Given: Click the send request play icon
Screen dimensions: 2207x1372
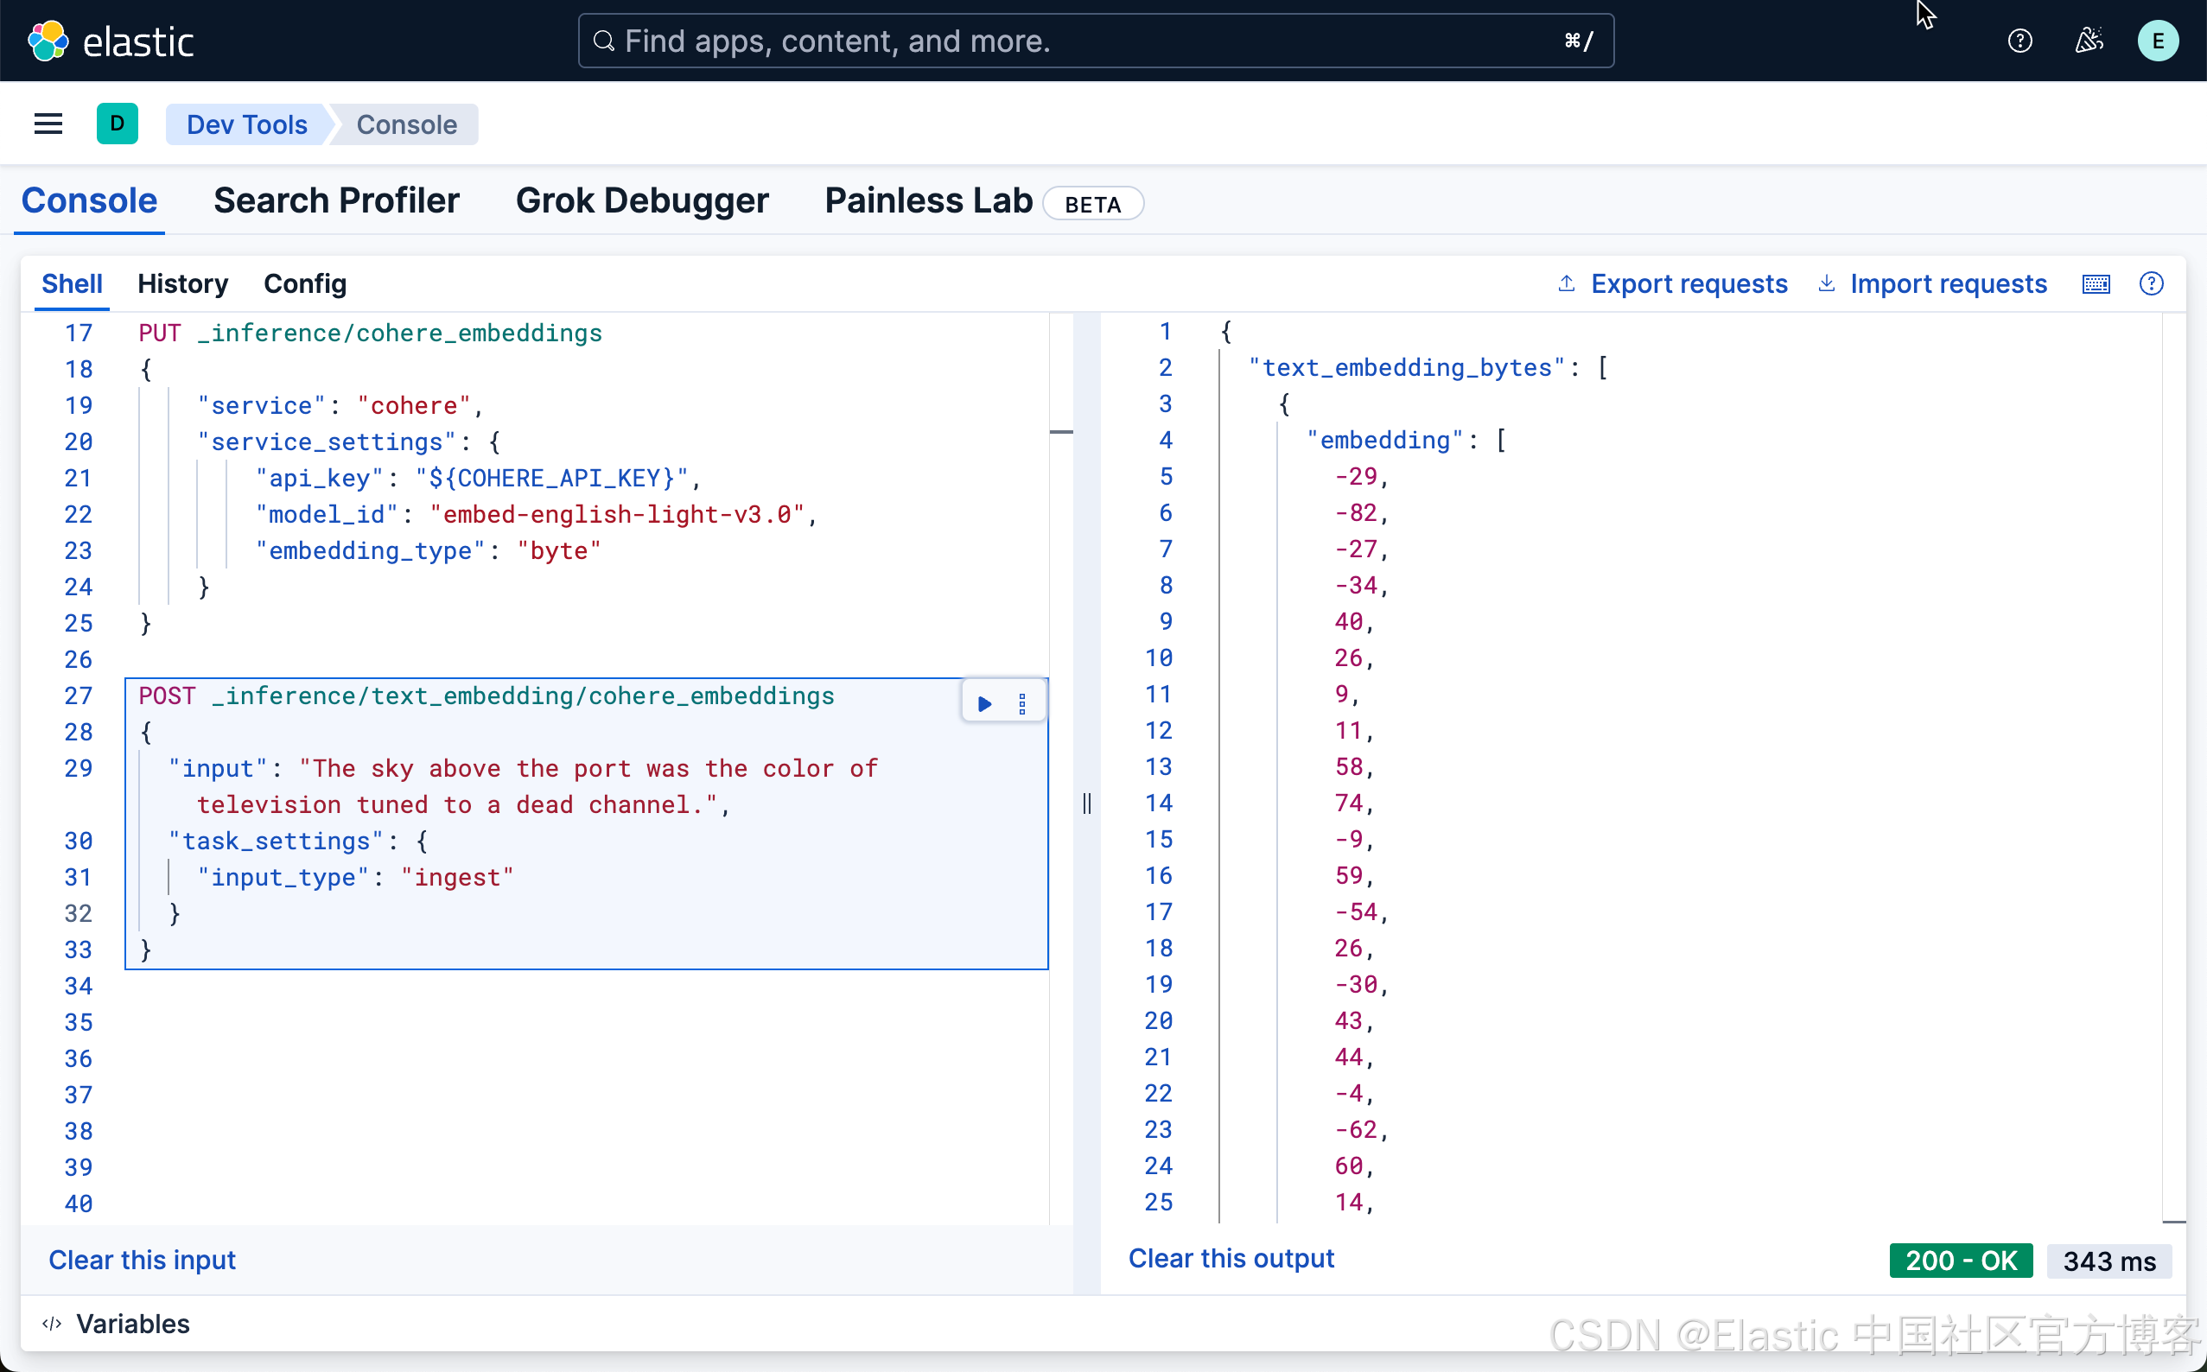Looking at the screenshot, I should point(984,703).
